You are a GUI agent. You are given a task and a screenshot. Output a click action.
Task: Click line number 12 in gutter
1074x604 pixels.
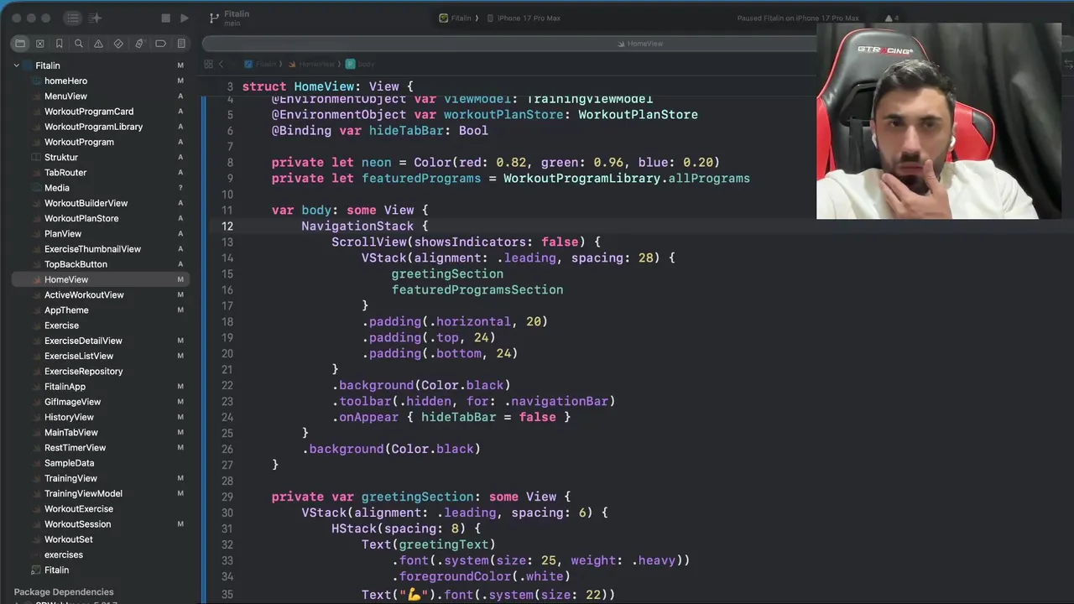point(227,226)
